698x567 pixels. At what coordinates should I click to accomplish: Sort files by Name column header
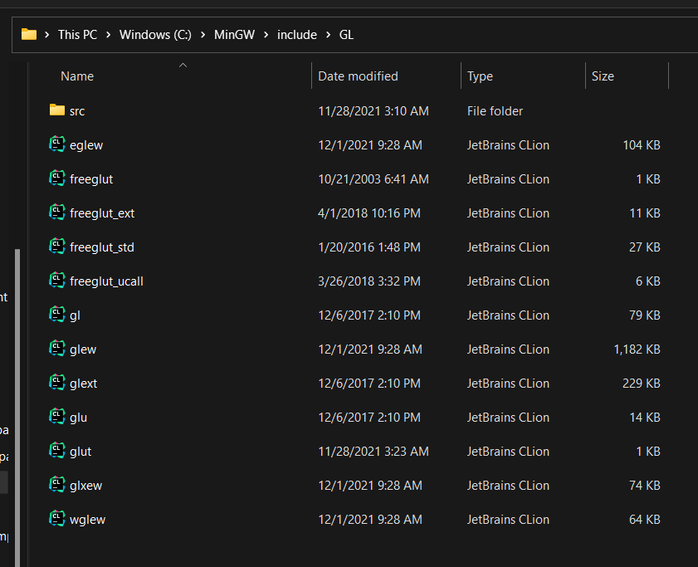click(x=77, y=76)
